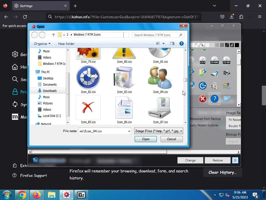This screenshot has width=266, height=200.
Task: Select Icon_82.ico blue arrow circle thumbnail
Action: pyautogui.click(x=88, y=77)
